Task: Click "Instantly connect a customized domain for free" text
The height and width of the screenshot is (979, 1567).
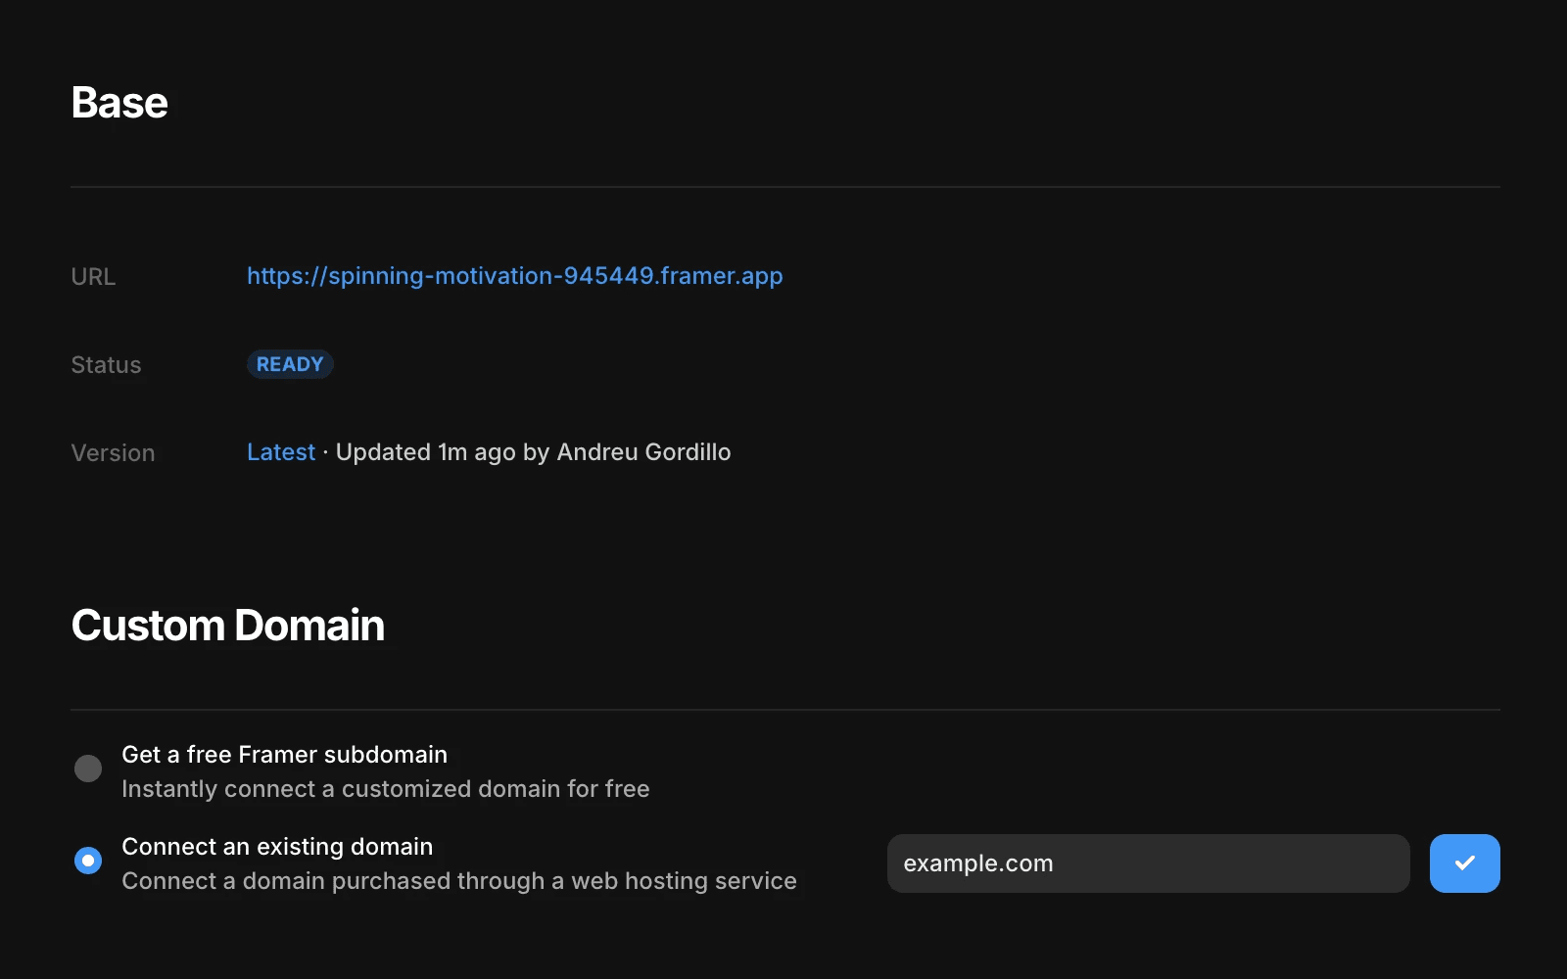Action: pos(385,788)
